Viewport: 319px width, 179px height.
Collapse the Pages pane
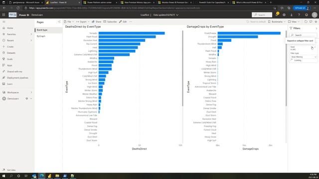(x=59, y=22)
